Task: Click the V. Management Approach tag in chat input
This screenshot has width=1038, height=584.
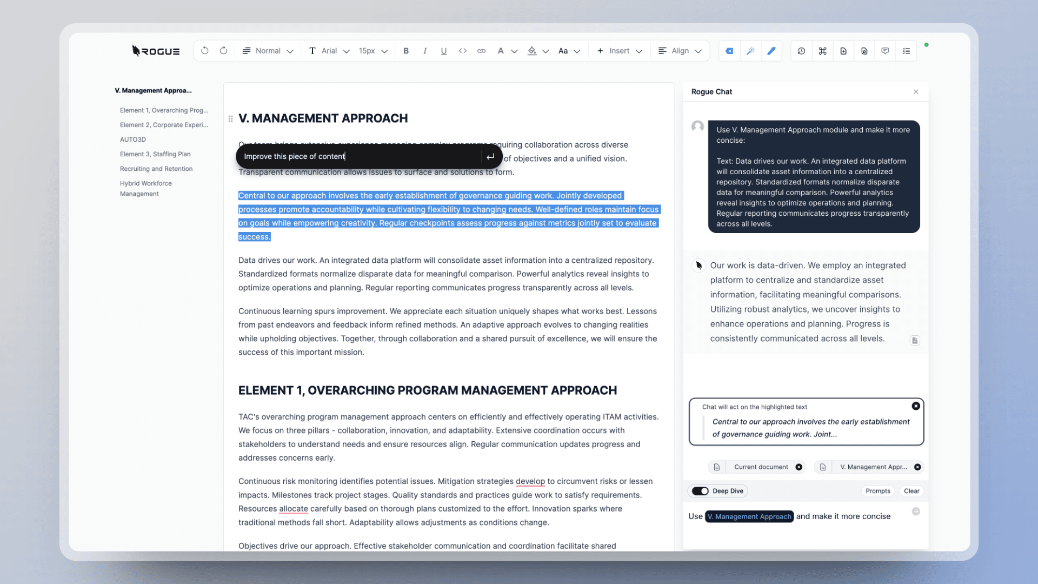Action: [x=749, y=516]
